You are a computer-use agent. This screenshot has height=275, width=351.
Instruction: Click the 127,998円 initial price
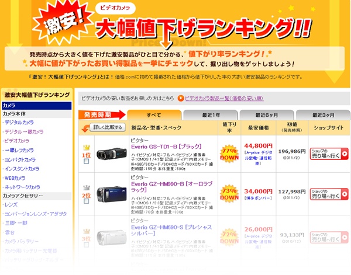click(x=292, y=192)
